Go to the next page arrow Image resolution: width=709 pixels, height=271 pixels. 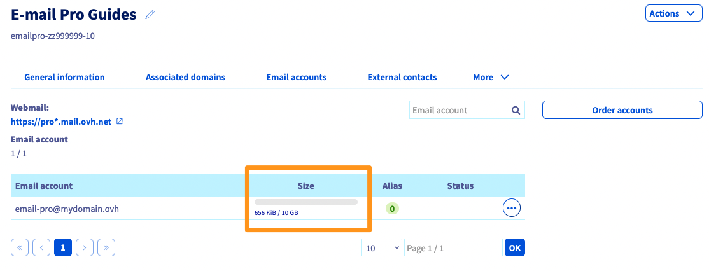[x=85, y=247]
